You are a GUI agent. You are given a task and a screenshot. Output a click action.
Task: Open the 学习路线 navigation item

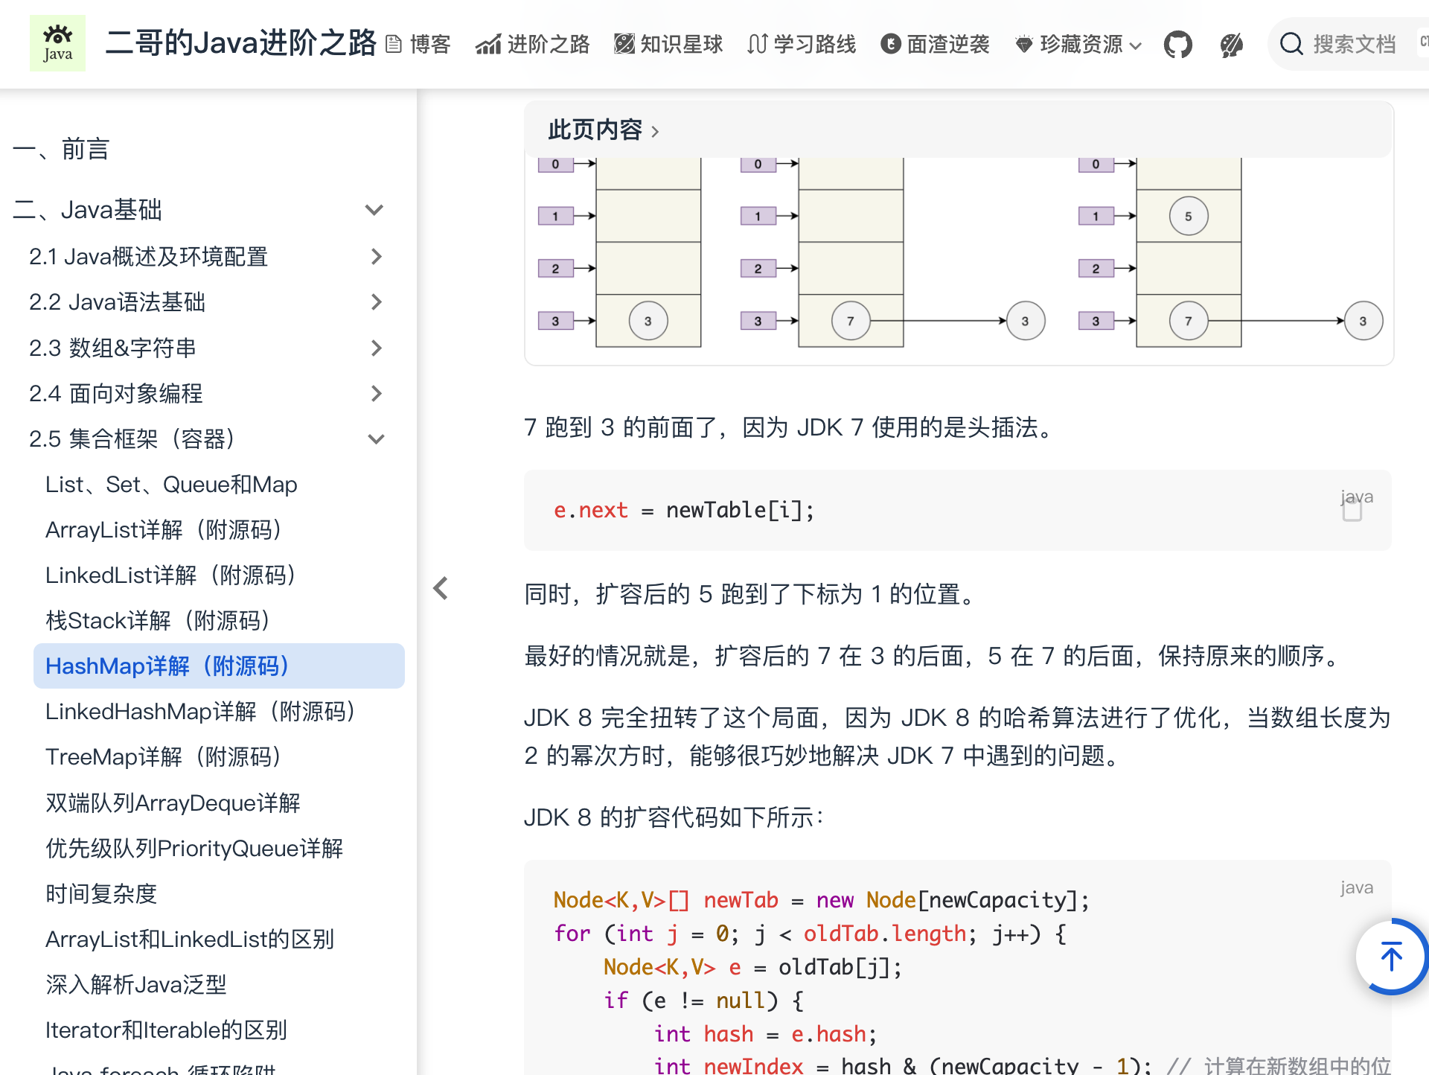(x=801, y=44)
